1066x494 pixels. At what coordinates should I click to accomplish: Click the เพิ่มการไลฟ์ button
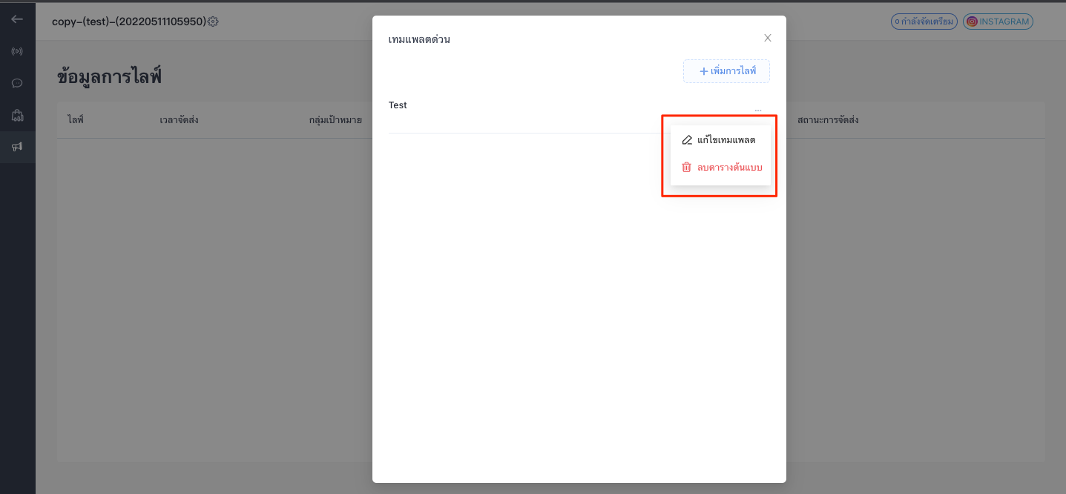point(726,71)
